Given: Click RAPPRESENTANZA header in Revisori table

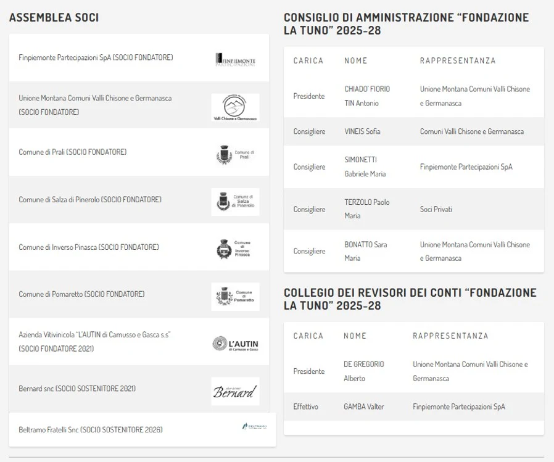Looking at the screenshot, I should [450, 336].
